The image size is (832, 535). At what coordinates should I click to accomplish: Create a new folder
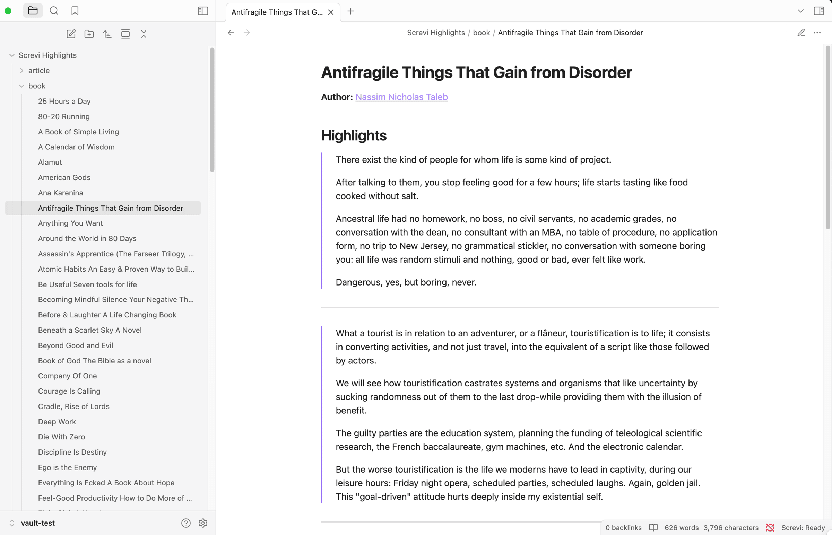[x=89, y=34]
